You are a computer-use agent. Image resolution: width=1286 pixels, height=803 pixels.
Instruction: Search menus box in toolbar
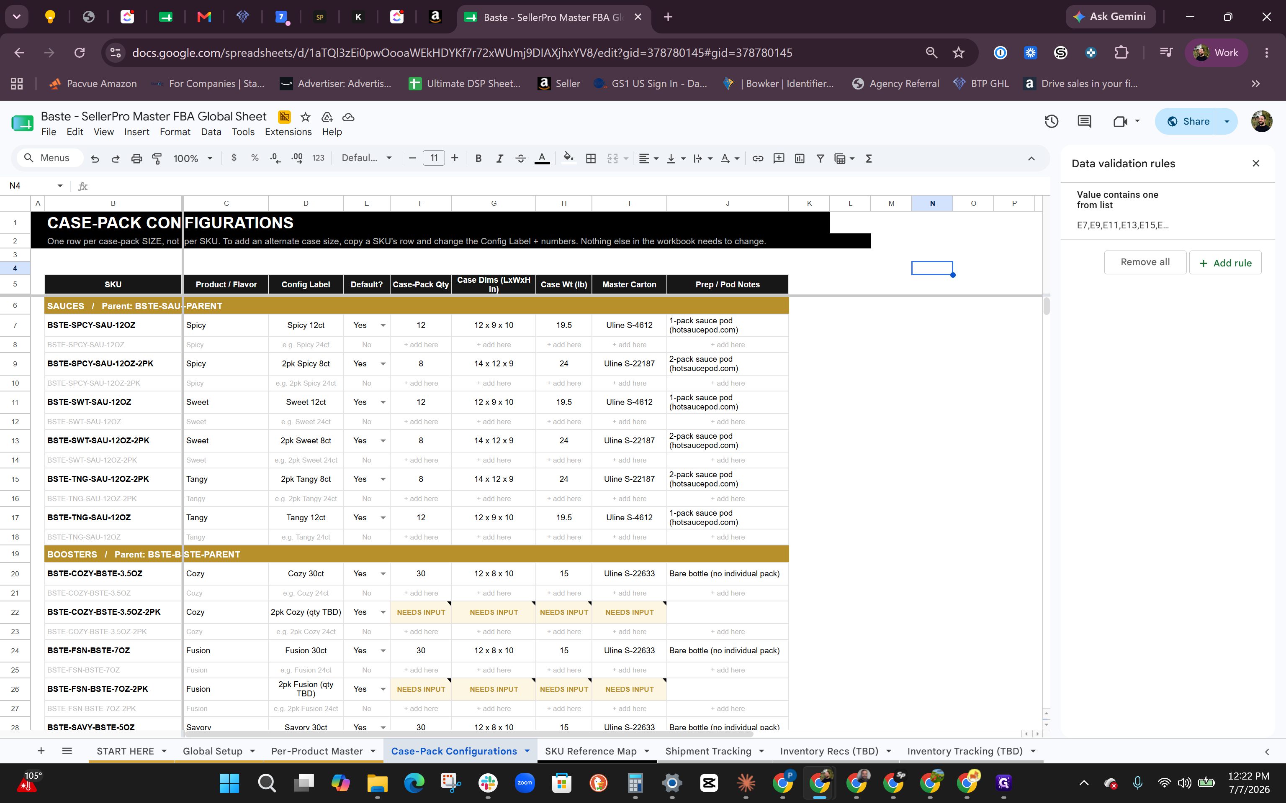click(49, 158)
